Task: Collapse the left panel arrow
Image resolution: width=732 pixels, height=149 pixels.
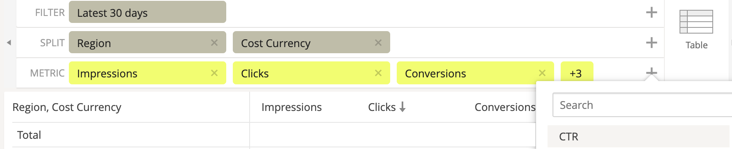Action: (9, 43)
